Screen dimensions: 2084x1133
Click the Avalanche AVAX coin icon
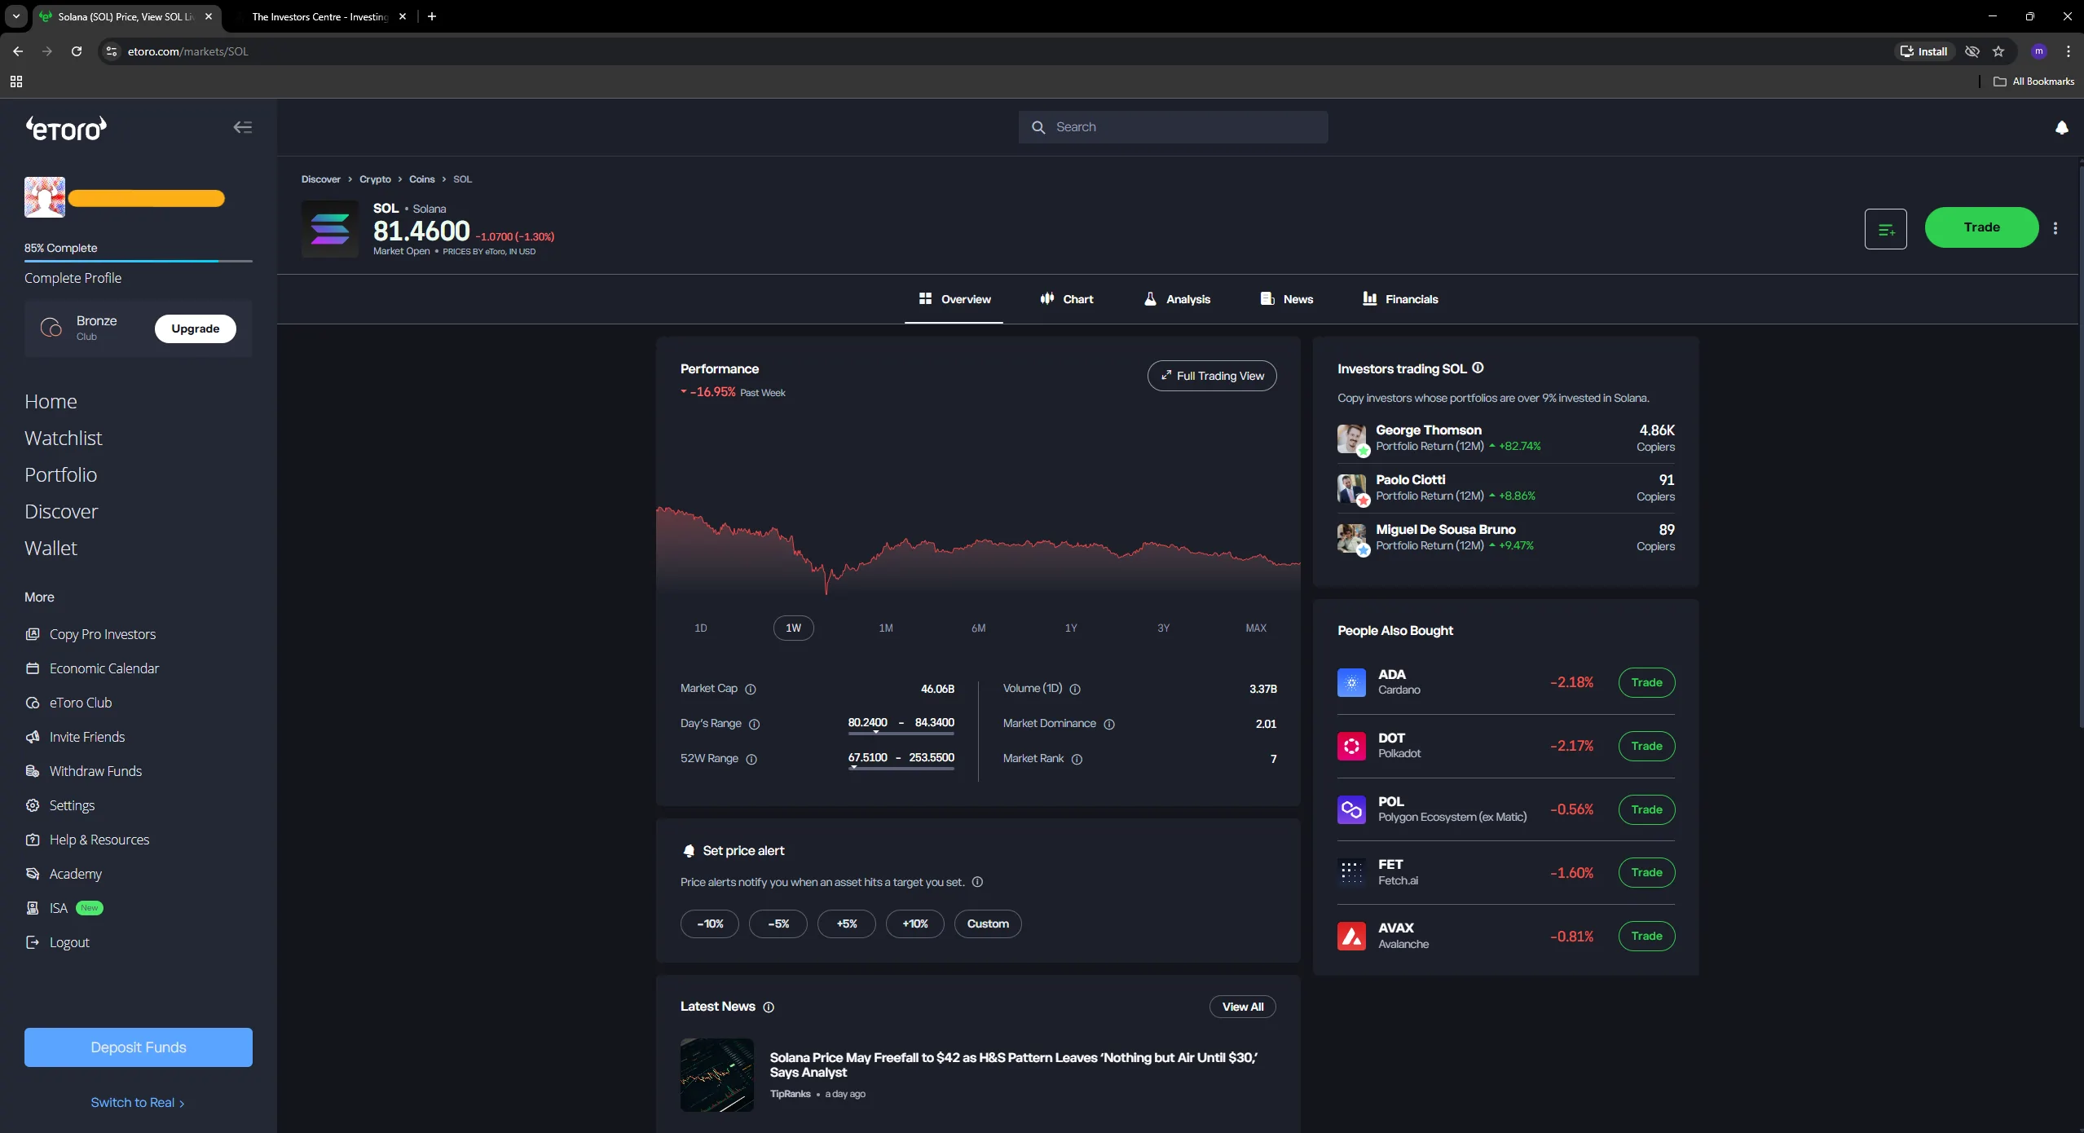(1351, 937)
